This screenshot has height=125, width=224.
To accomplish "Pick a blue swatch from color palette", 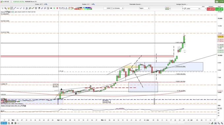I will (87, 8).
